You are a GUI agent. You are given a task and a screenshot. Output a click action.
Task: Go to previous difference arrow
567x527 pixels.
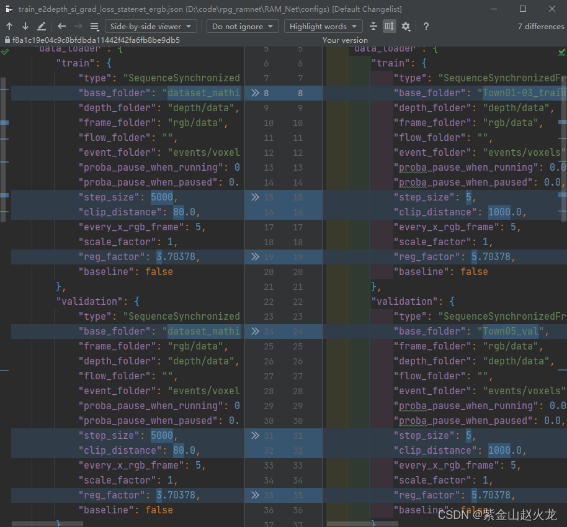click(9, 27)
